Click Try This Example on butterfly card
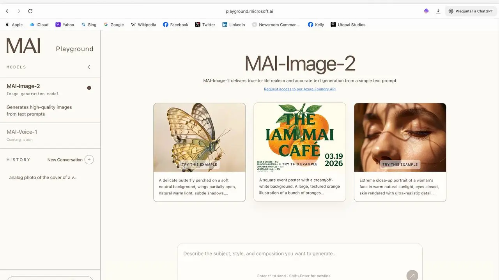The height and width of the screenshot is (280, 499). (x=200, y=164)
